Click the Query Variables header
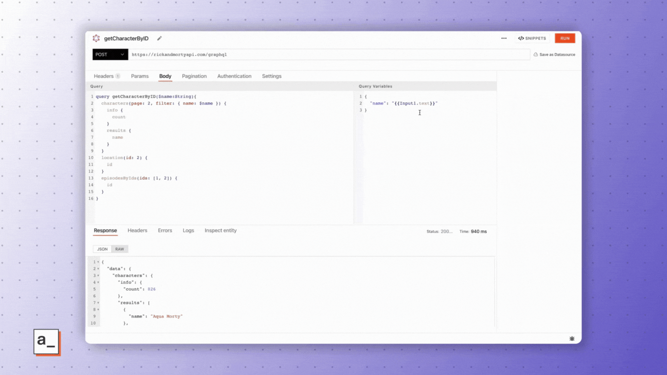The width and height of the screenshot is (667, 375). [x=376, y=87]
